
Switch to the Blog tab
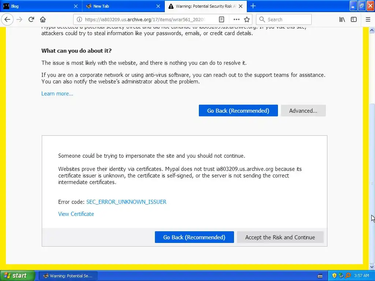[x=41, y=6]
